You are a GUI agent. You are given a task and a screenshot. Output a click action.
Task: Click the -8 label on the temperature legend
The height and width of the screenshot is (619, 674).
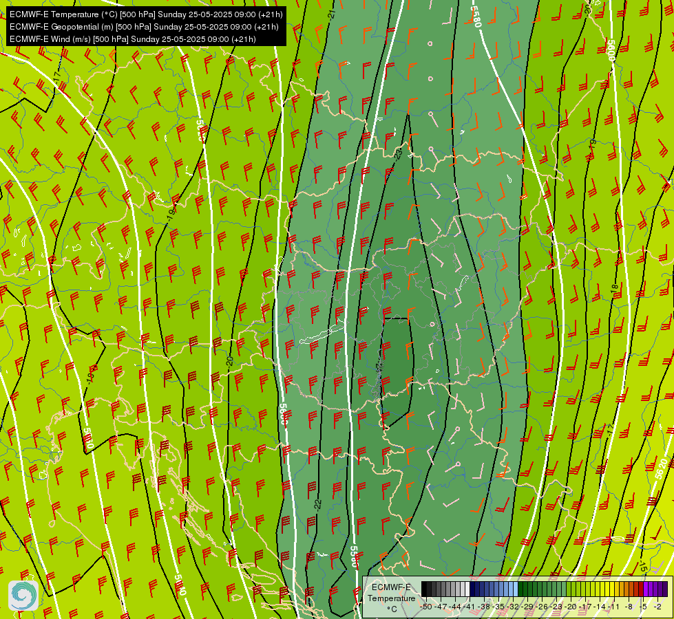point(629,607)
